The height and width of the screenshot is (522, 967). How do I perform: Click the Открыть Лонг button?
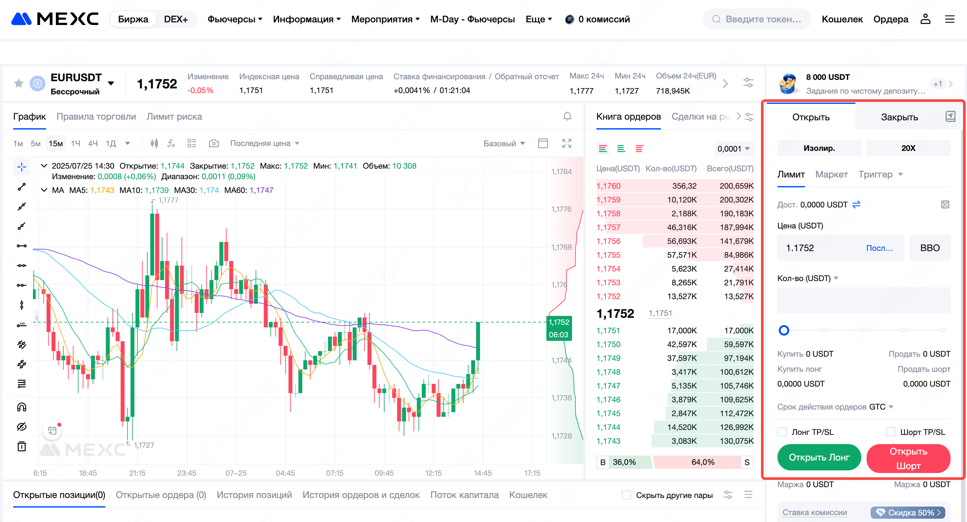tap(819, 458)
